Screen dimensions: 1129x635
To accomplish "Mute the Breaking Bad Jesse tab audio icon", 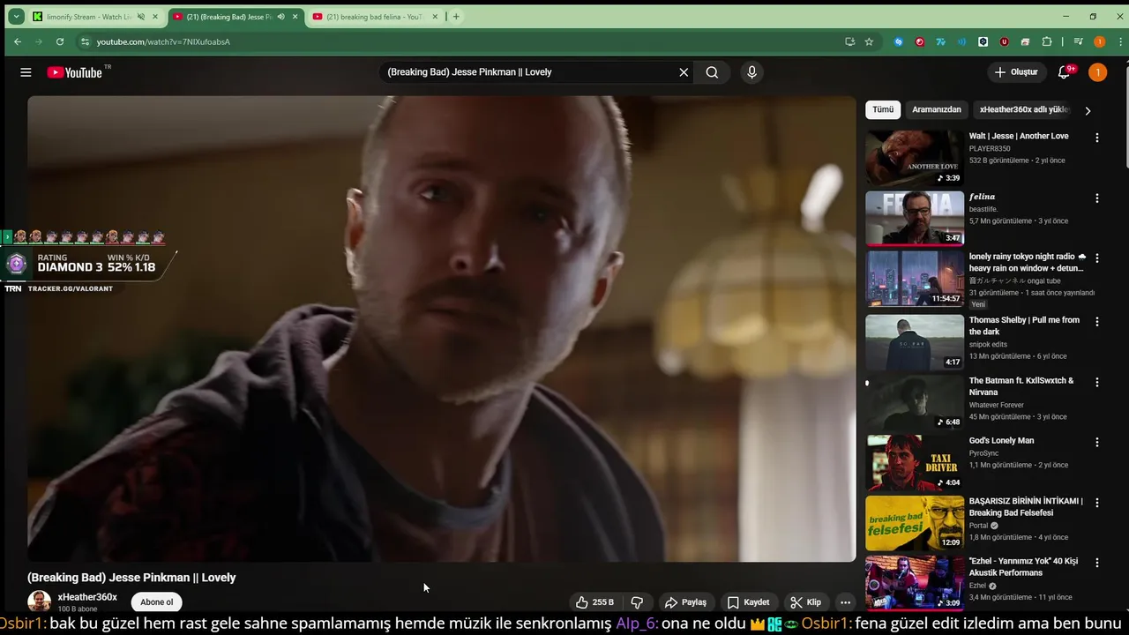I will pos(281,17).
